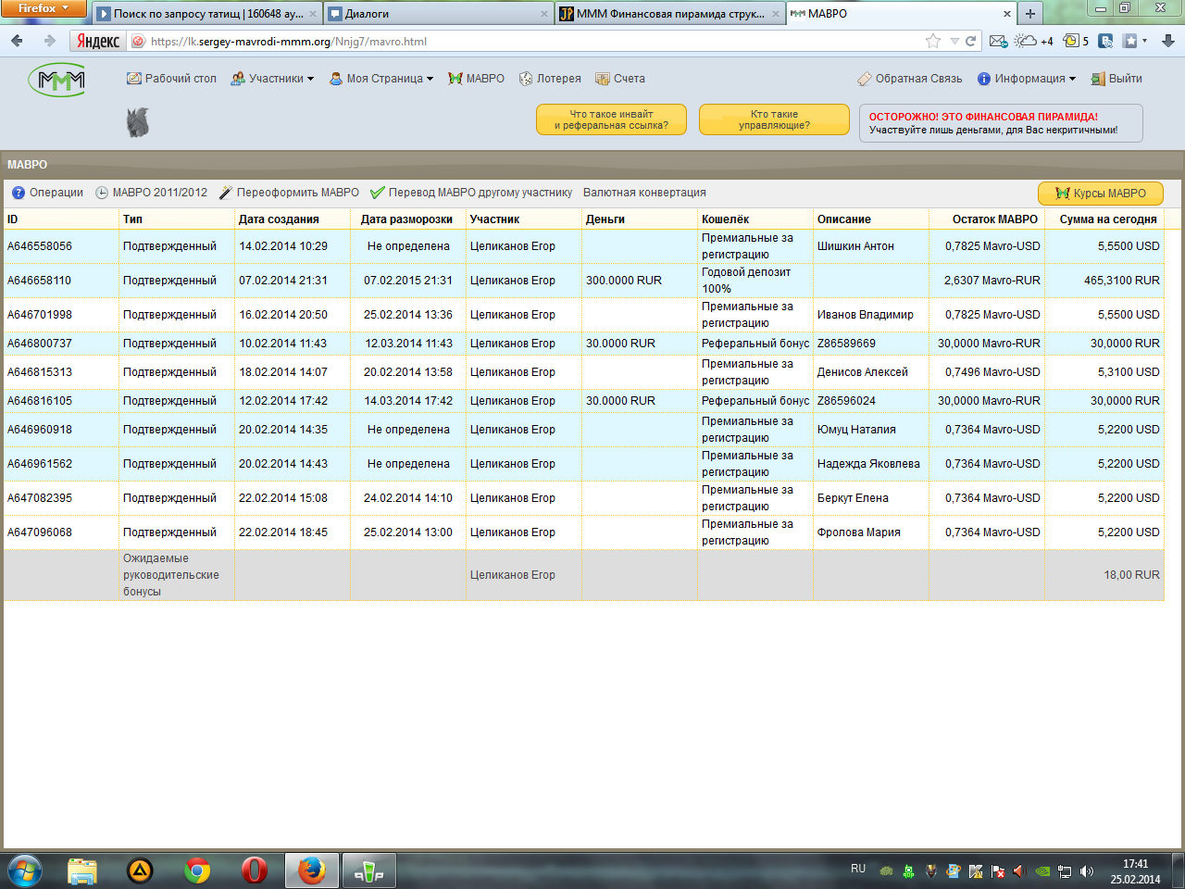Open Операции in the MAVRO toolbar
The height and width of the screenshot is (889, 1185).
coord(47,193)
